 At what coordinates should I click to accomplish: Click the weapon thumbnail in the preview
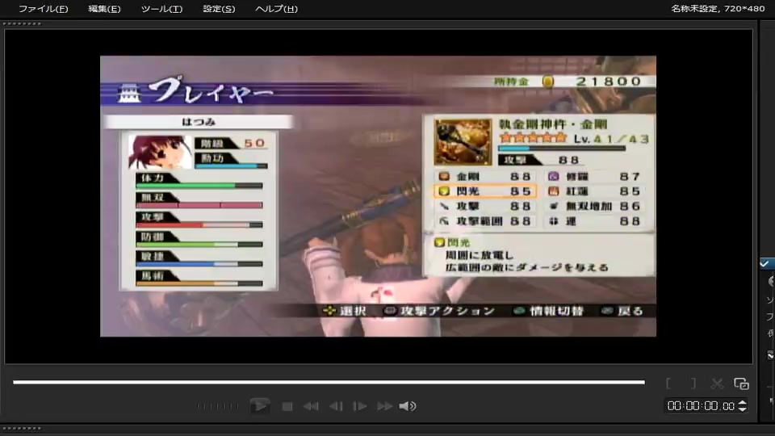tap(463, 142)
